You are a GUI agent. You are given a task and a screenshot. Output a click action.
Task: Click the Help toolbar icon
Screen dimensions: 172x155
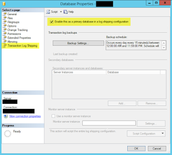[65, 12]
